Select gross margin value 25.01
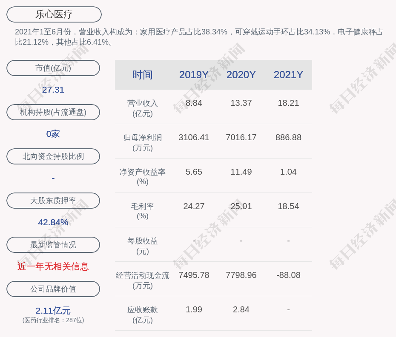Viewport: 396px width, 337px height. [x=241, y=206]
